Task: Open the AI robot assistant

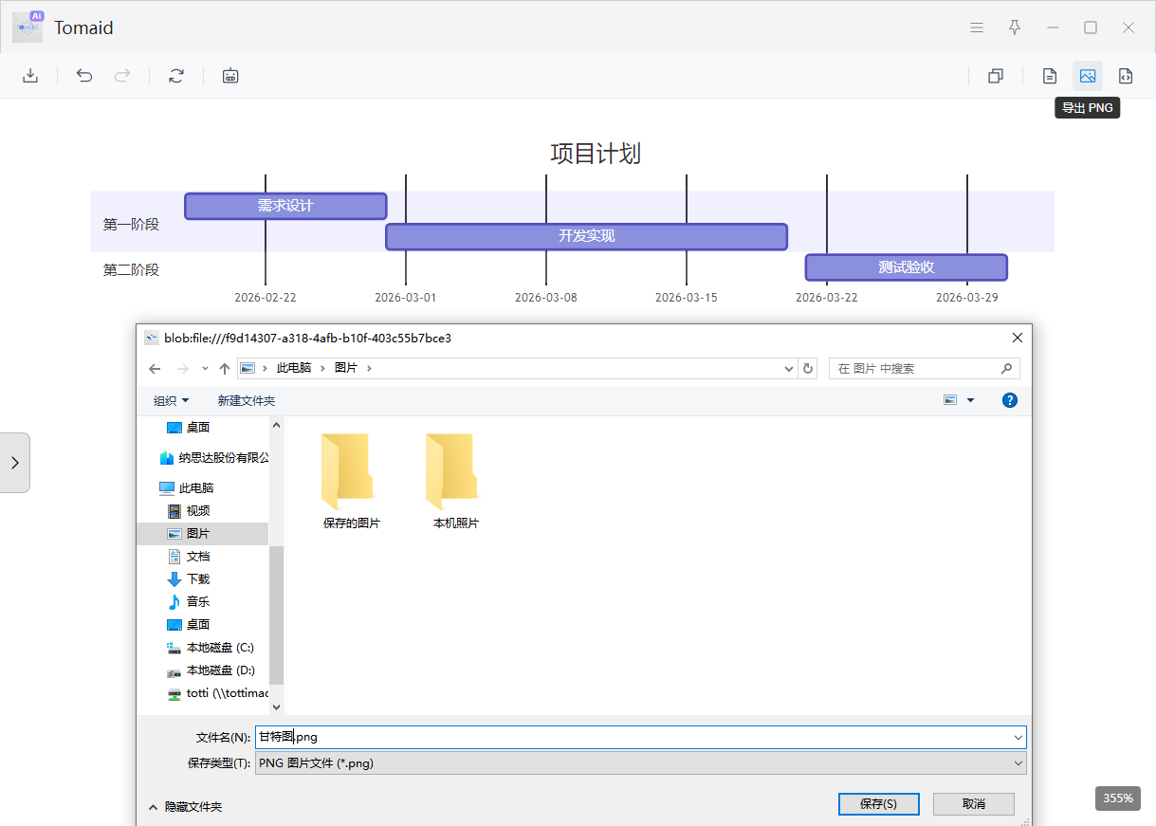Action: coord(230,76)
